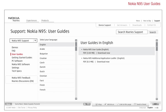This screenshot has width=166, height=112.
Task: Open Nokia N95 User Guide (English)
Action: click(x=96, y=49)
